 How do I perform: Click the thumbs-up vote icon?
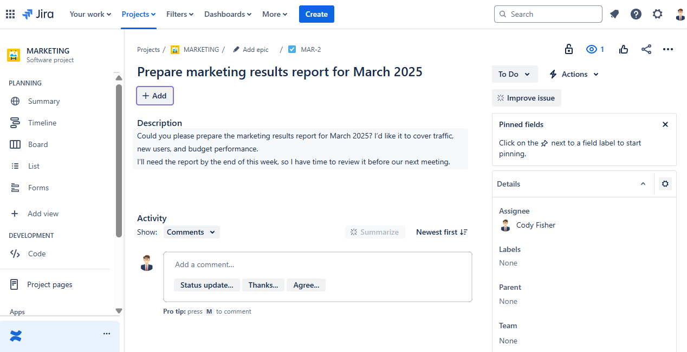coord(624,49)
